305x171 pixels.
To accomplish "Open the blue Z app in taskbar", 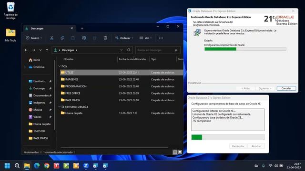I will point(86,166).
